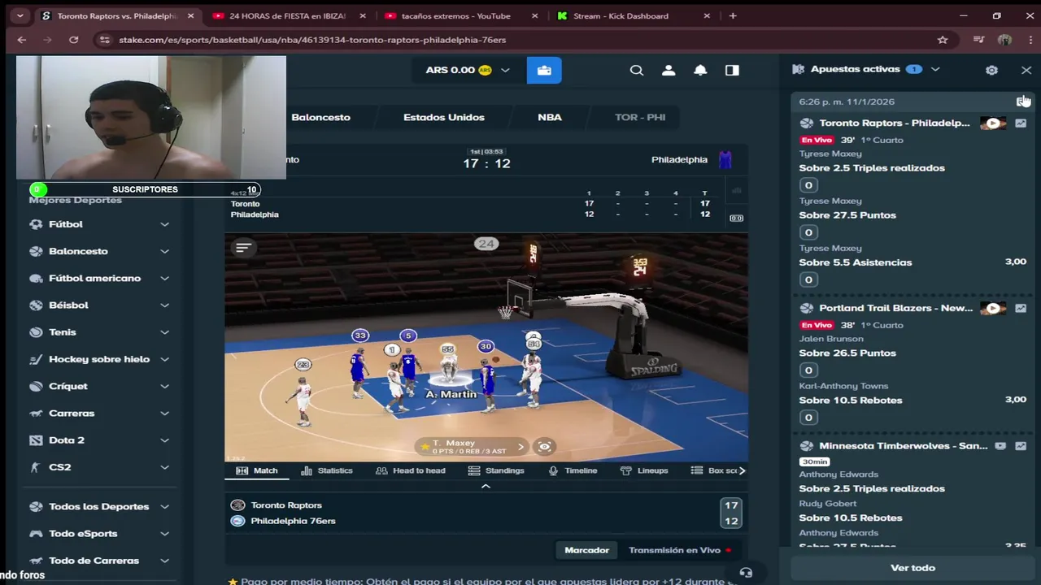Switch to the Match tab
The height and width of the screenshot is (585, 1041).
coord(257,470)
